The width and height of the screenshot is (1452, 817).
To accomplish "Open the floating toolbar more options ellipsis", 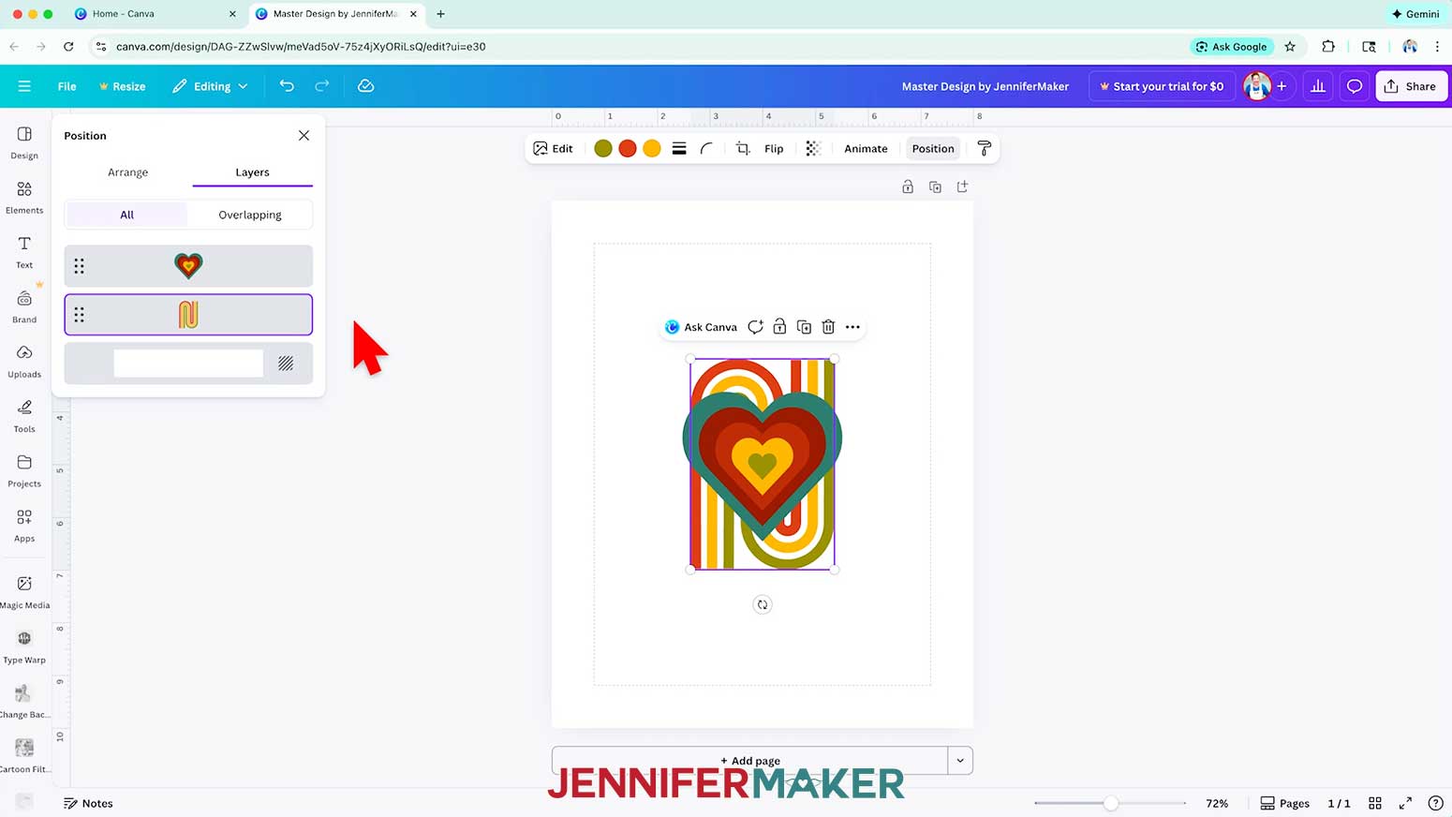I will [x=852, y=327].
